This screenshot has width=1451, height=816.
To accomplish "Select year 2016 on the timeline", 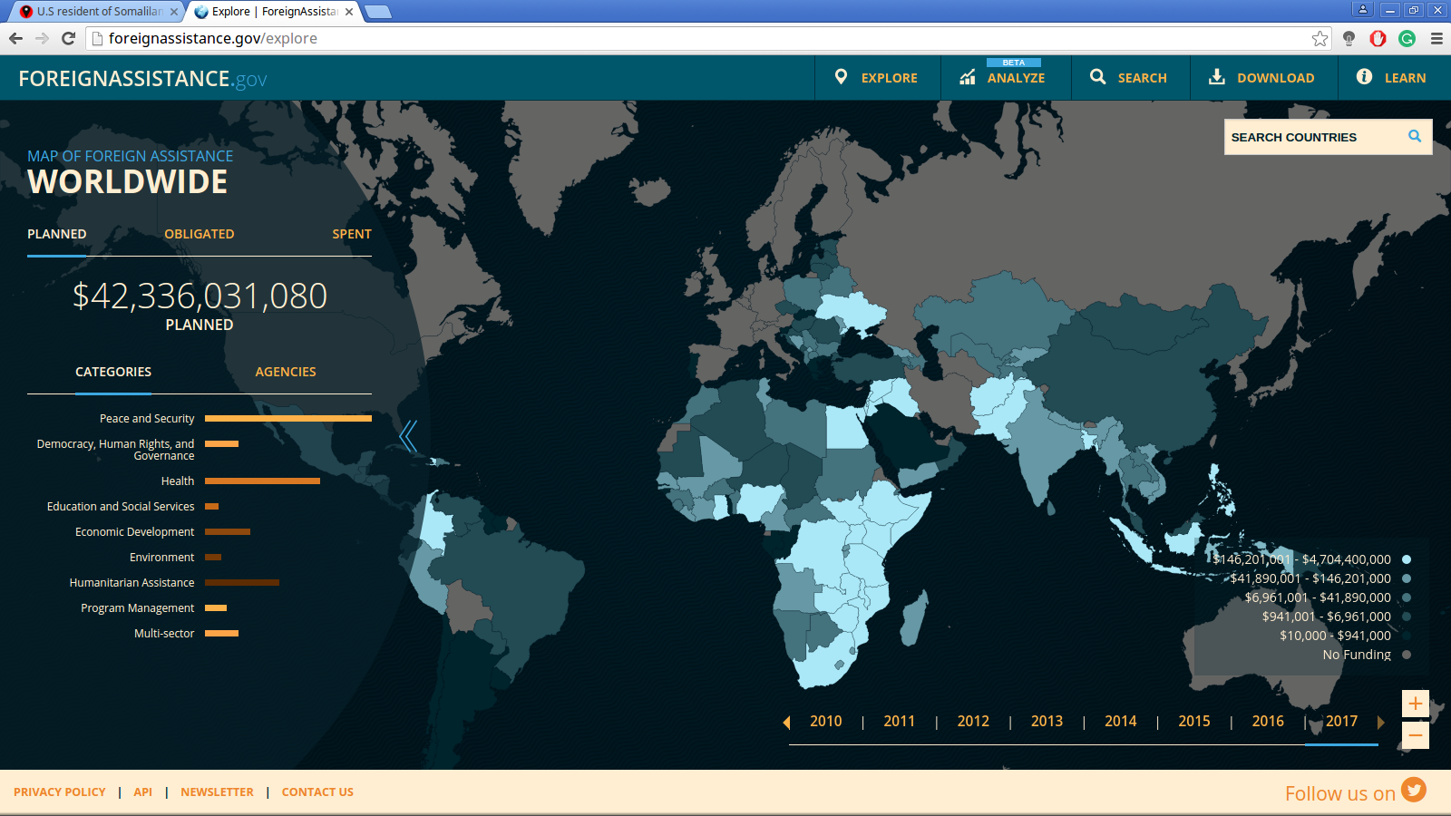I will (1268, 721).
